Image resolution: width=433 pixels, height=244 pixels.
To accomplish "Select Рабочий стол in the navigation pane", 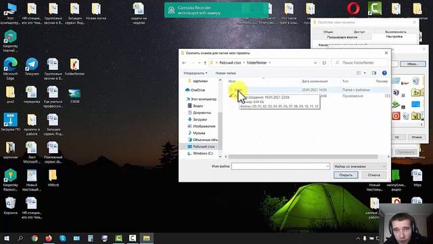I will point(204,146).
